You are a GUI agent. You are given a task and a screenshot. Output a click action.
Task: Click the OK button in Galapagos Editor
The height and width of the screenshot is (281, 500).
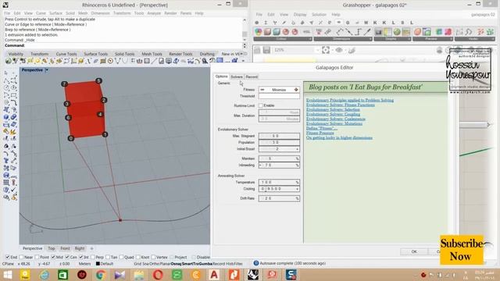click(414, 251)
